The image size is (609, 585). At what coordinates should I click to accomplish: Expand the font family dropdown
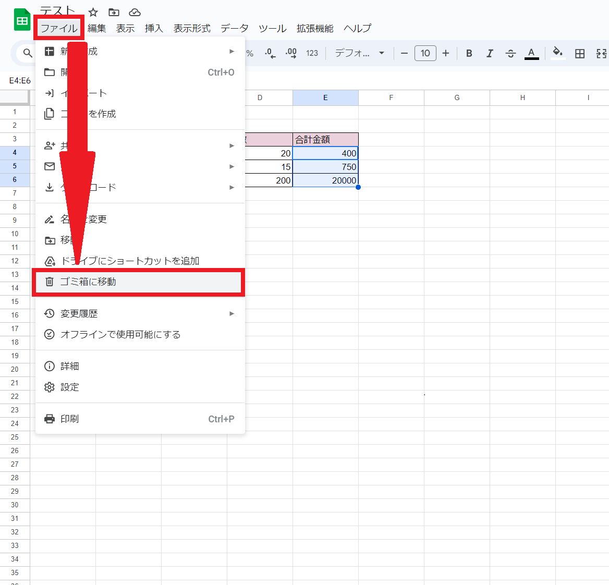[x=360, y=53]
